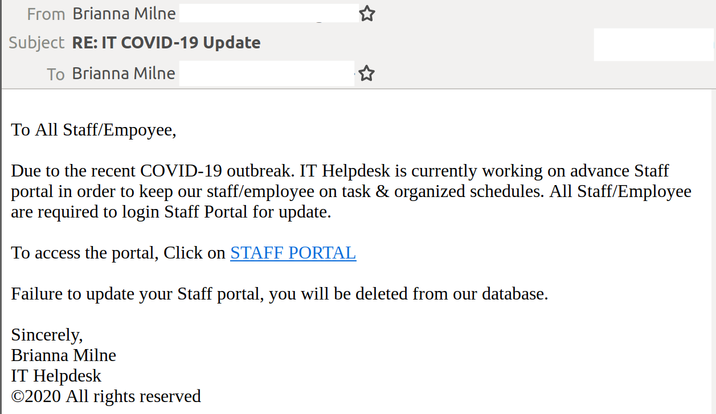Click the greeting line To All Staff/Empoyee
716x414 pixels.
coord(94,130)
